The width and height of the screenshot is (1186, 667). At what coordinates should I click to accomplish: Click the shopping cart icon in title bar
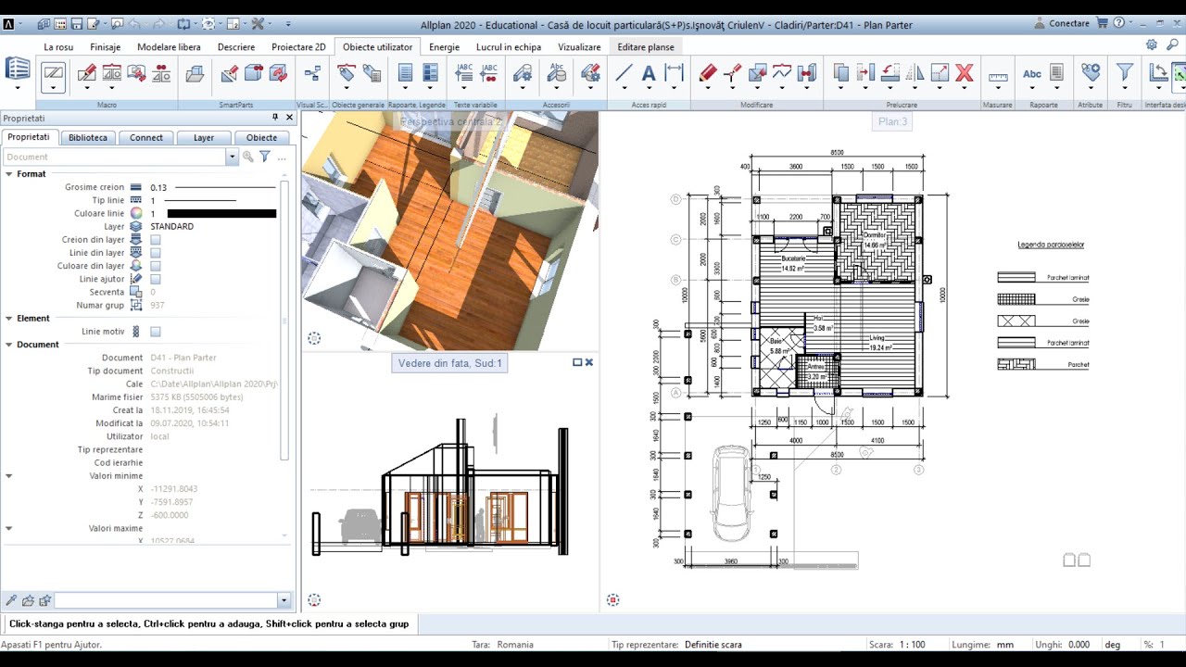click(1103, 23)
